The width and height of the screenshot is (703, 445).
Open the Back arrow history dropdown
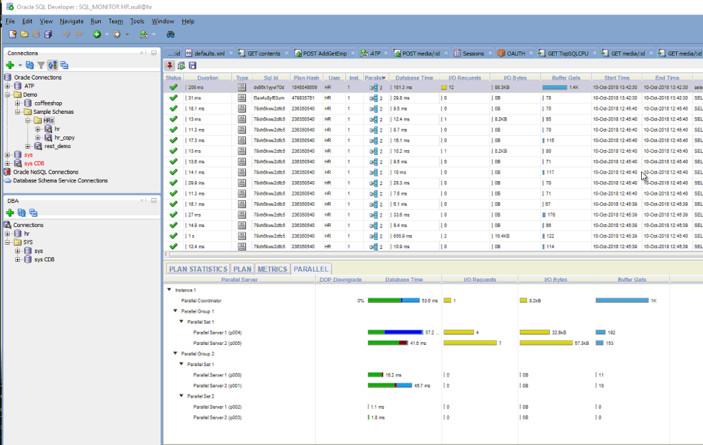tap(106, 34)
